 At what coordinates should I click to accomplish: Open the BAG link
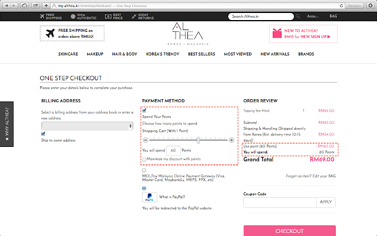333,16
